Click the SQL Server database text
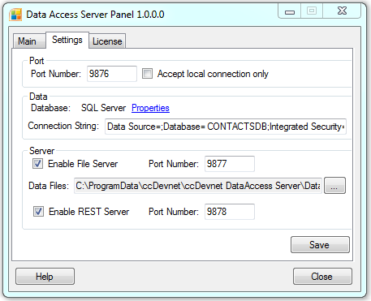This screenshot has width=371, height=301. pos(103,108)
